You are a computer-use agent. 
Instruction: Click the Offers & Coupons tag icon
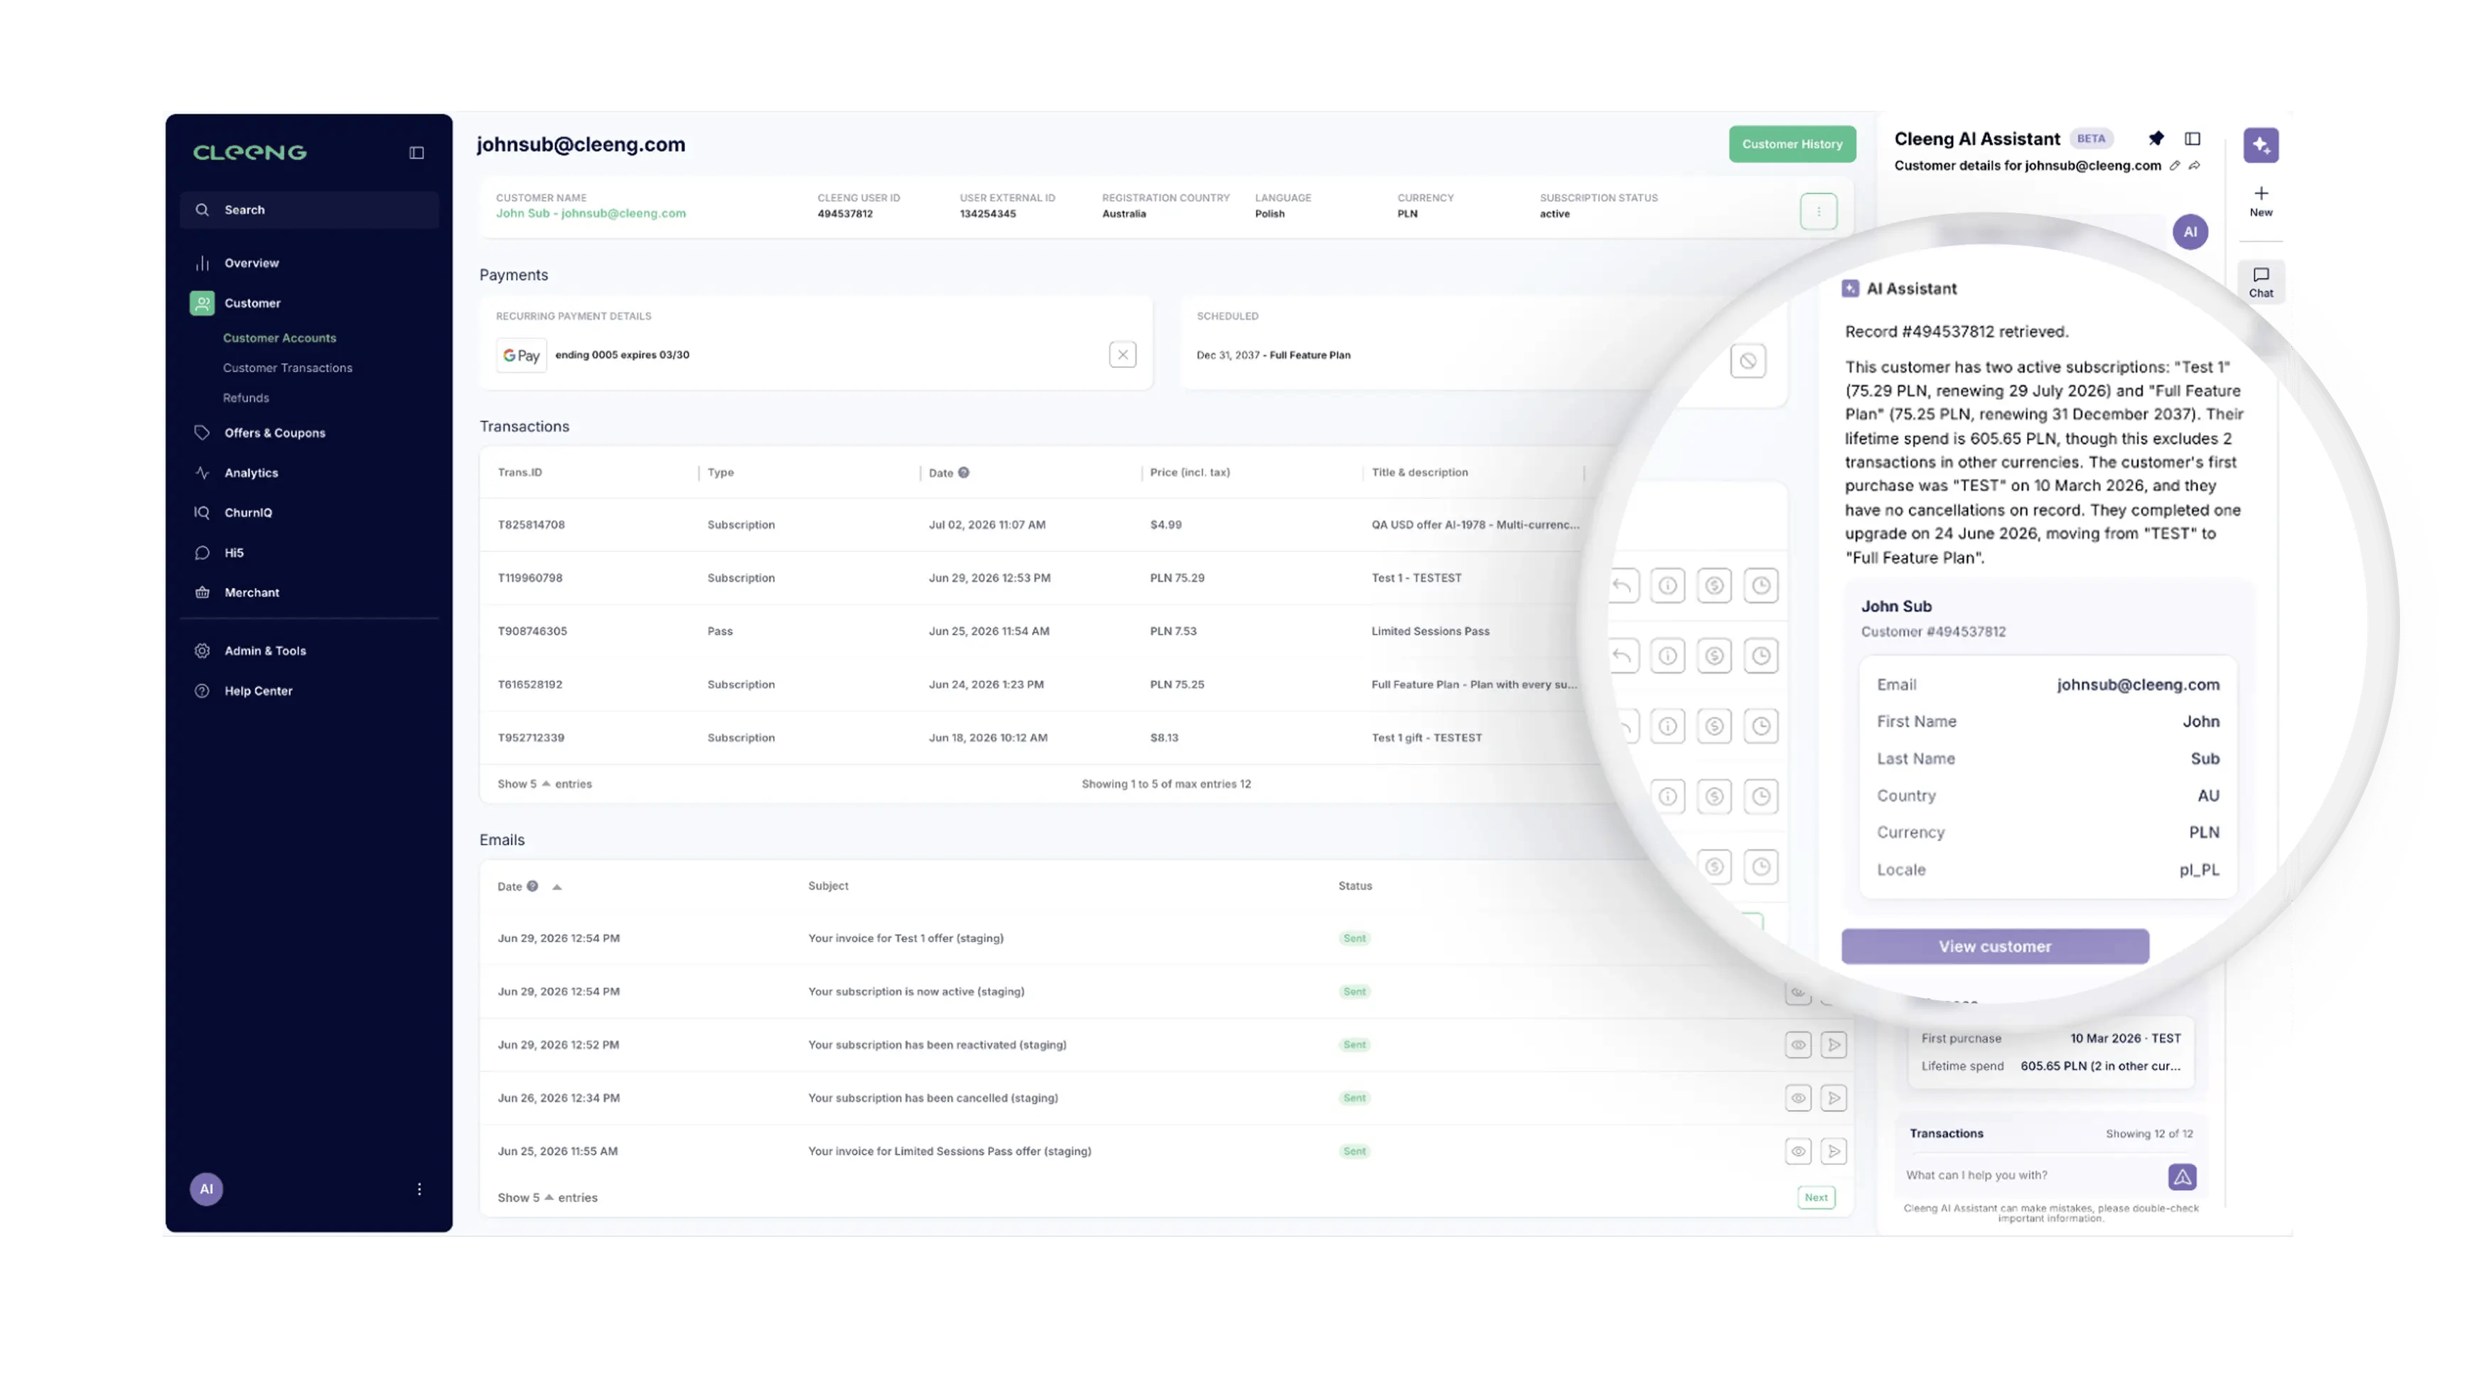coord(203,433)
